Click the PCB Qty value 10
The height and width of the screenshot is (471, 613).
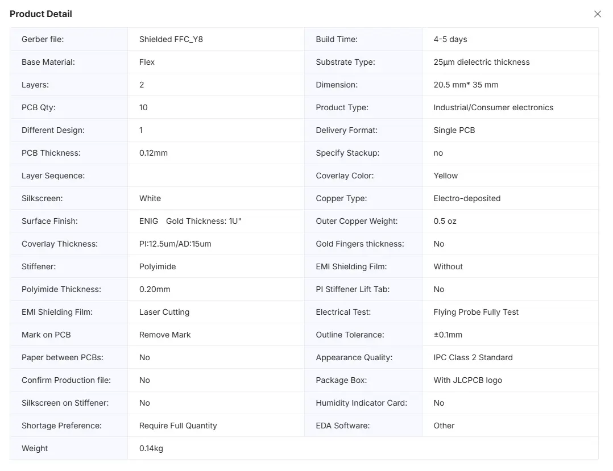143,107
